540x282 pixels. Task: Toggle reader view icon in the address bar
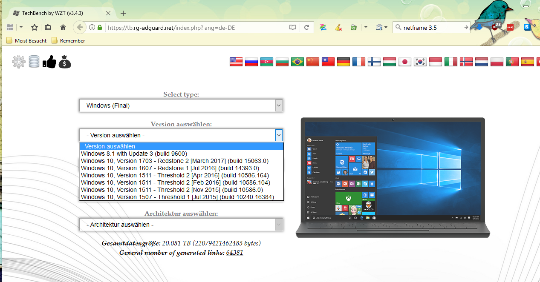click(x=293, y=27)
